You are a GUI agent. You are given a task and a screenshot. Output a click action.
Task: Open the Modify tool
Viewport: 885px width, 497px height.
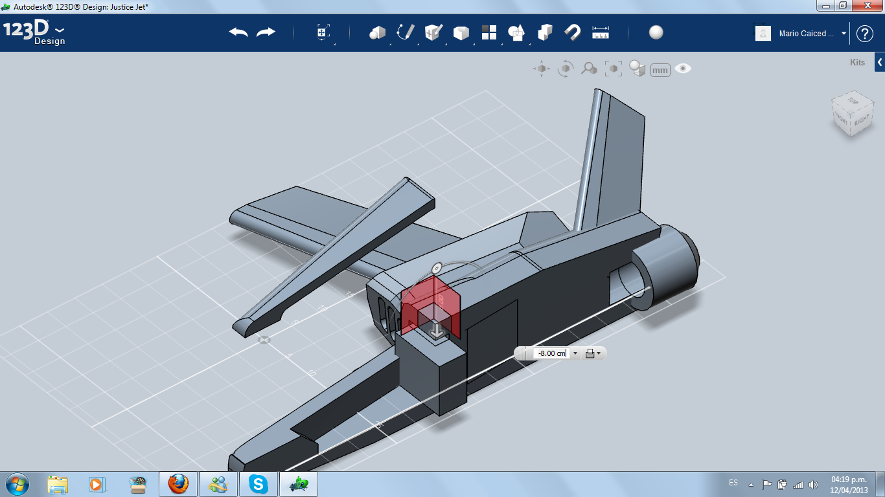pyautogui.click(x=461, y=33)
